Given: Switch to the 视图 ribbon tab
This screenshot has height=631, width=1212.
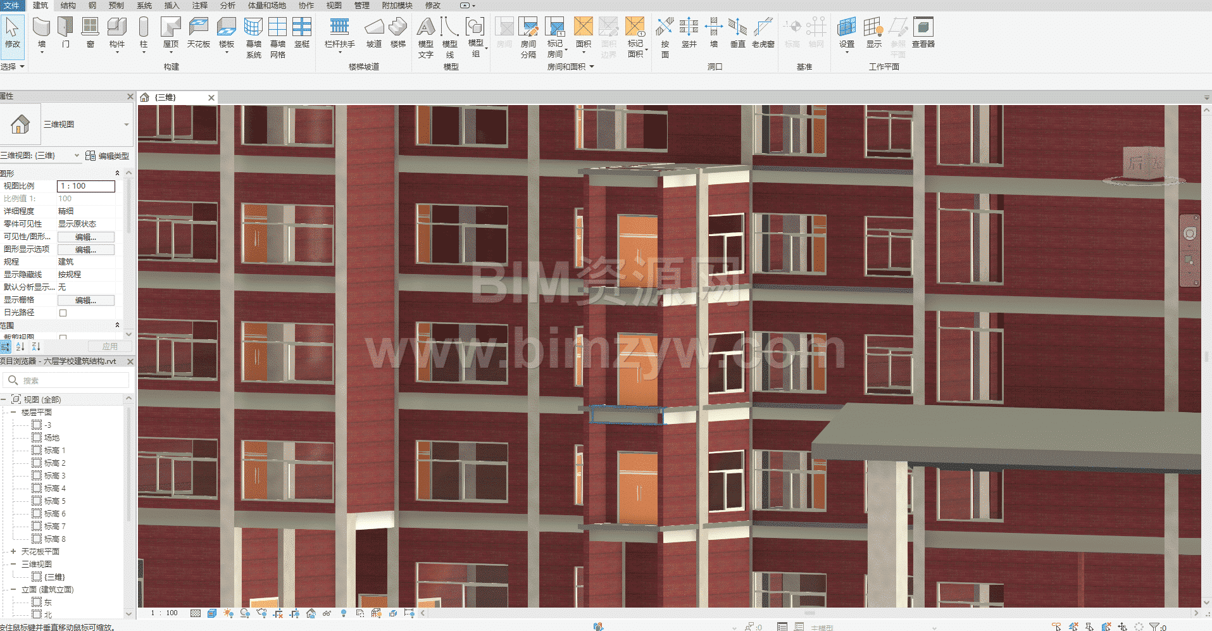Looking at the screenshot, I should [x=334, y=5].
